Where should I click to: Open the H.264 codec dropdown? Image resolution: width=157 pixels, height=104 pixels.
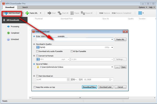112,59
